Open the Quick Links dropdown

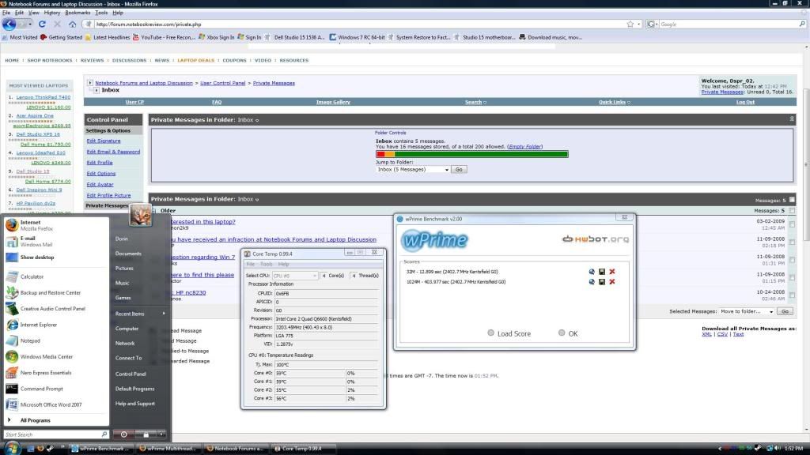(614, 102)
